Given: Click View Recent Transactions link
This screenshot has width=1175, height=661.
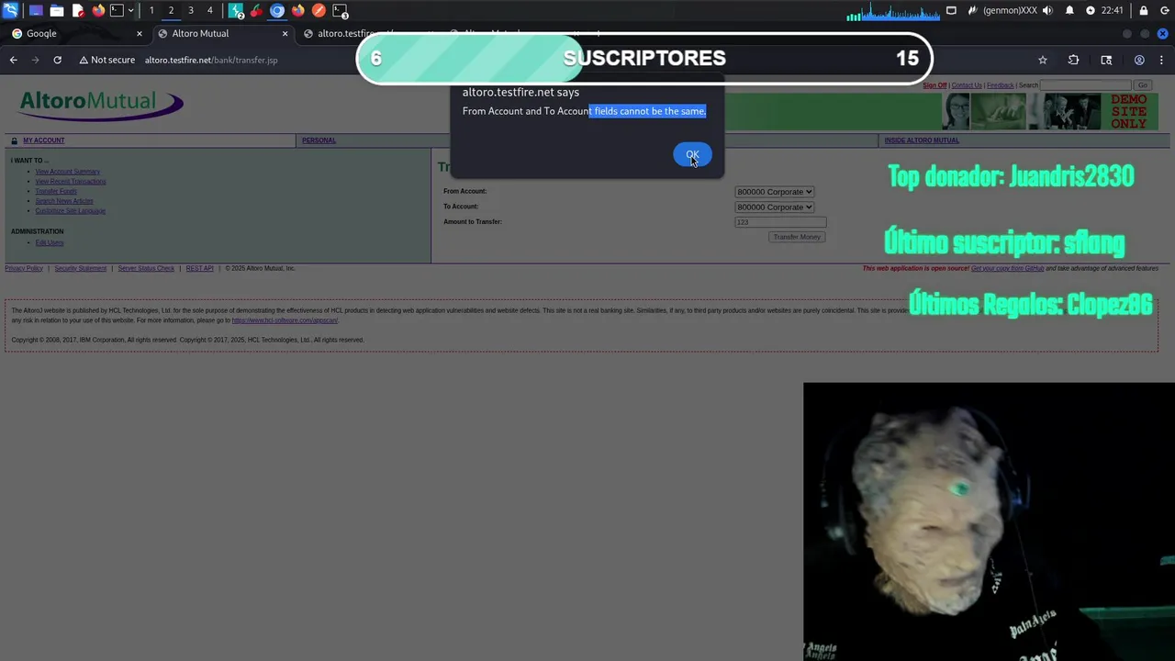Looking at the screenshot, I should [x=71, y=181].
